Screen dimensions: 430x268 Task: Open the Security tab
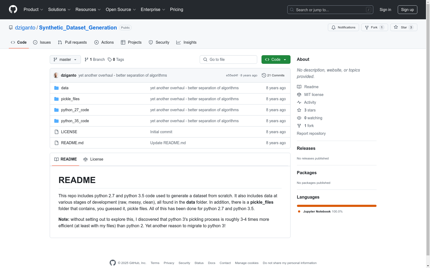[159, 42]
